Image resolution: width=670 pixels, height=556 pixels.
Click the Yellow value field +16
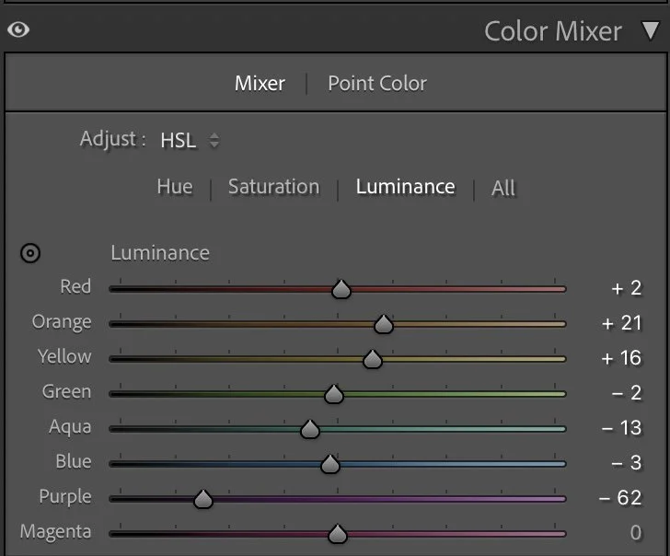point(621,359)
